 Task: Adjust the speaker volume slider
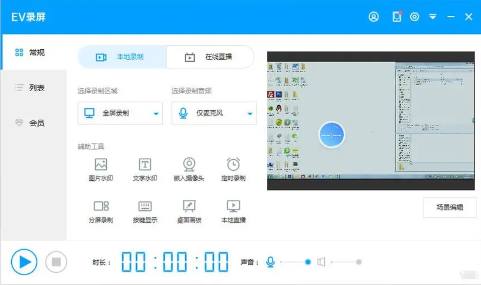(x=346, y=262)
